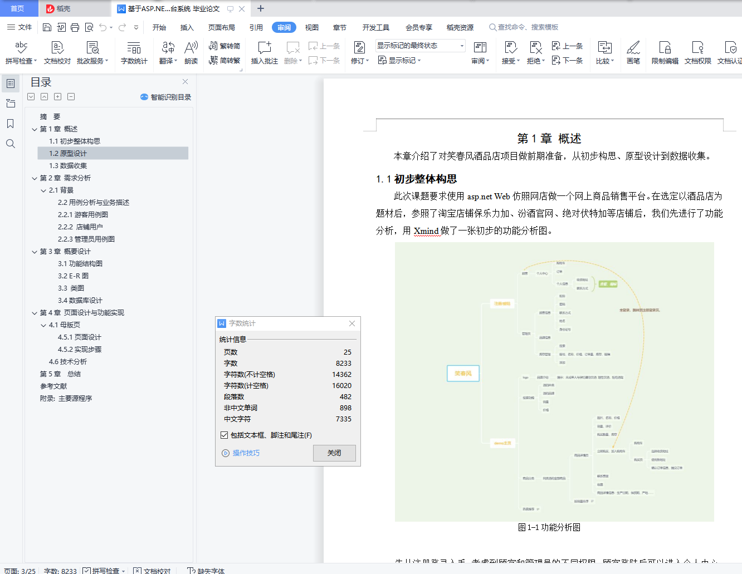Select the outline panel icon in left sidebar
The width and height of the screenshot is (742, 574).
point(10,84)
